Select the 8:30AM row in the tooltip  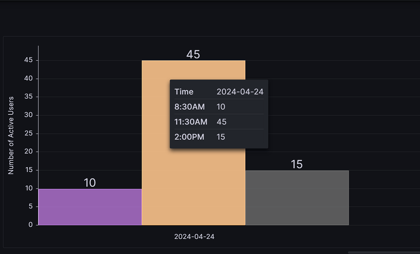(219, 107)
